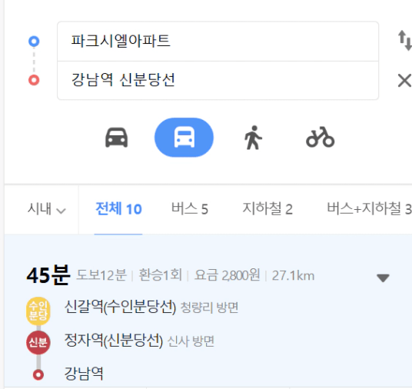Select the 버스 5 tab
Screen dimensions: 412x389
pyautogui.click(x=189, y=209)
